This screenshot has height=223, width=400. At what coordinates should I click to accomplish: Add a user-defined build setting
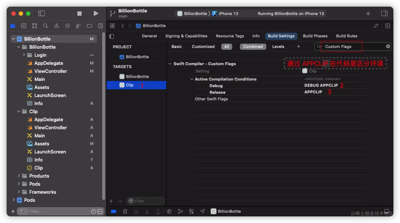pyautogui.click(x=298, y=47)
